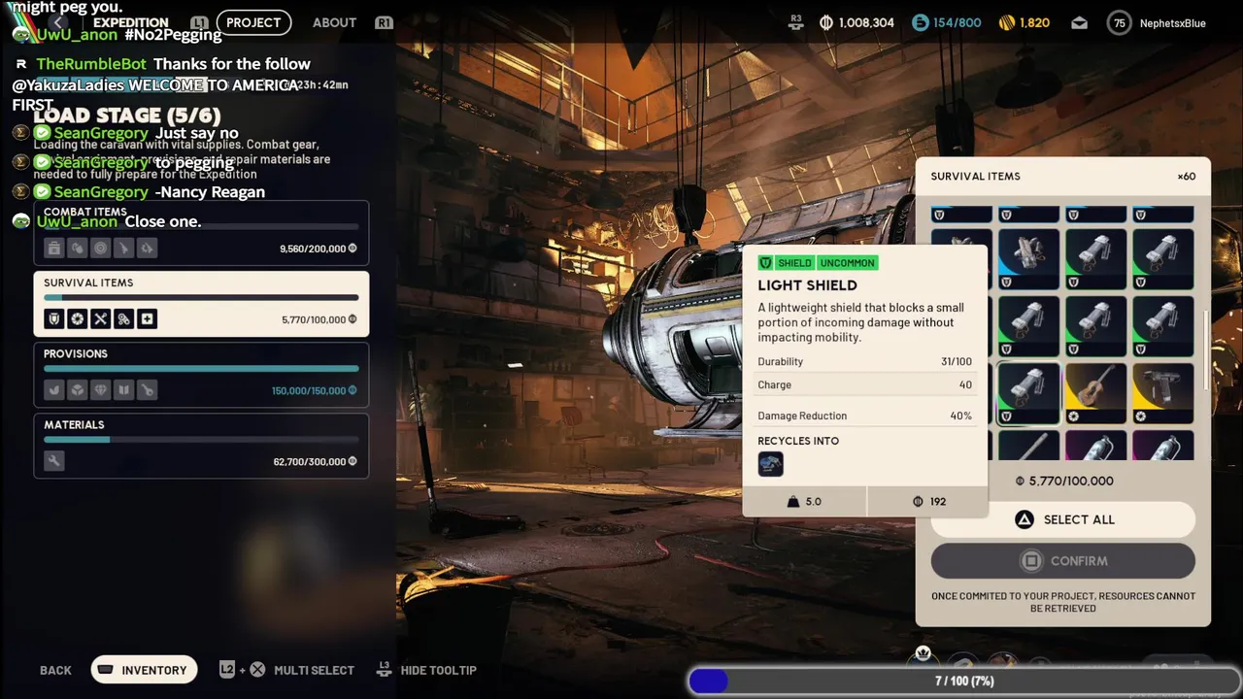Click the diamond icon under Provisions
Screen dimensions: 1243x699
click(x=101, y=390)
